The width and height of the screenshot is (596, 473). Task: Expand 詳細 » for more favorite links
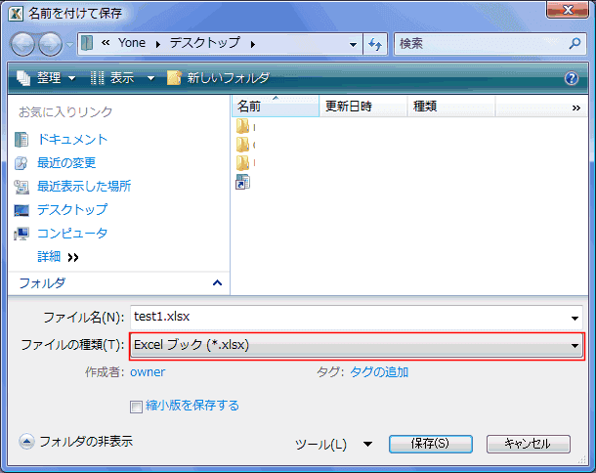58,257
